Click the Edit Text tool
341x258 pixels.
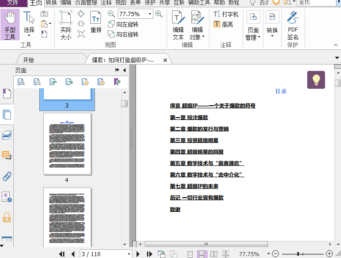[x=178, y=25]
